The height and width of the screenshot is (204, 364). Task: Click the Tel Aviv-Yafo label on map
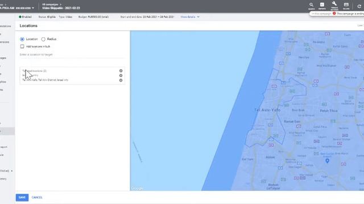[267, 110]
